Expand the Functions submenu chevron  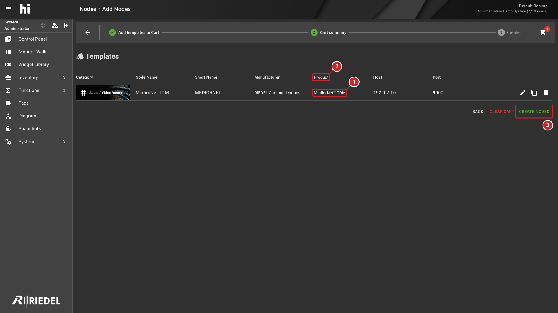[x=64, y=90]
